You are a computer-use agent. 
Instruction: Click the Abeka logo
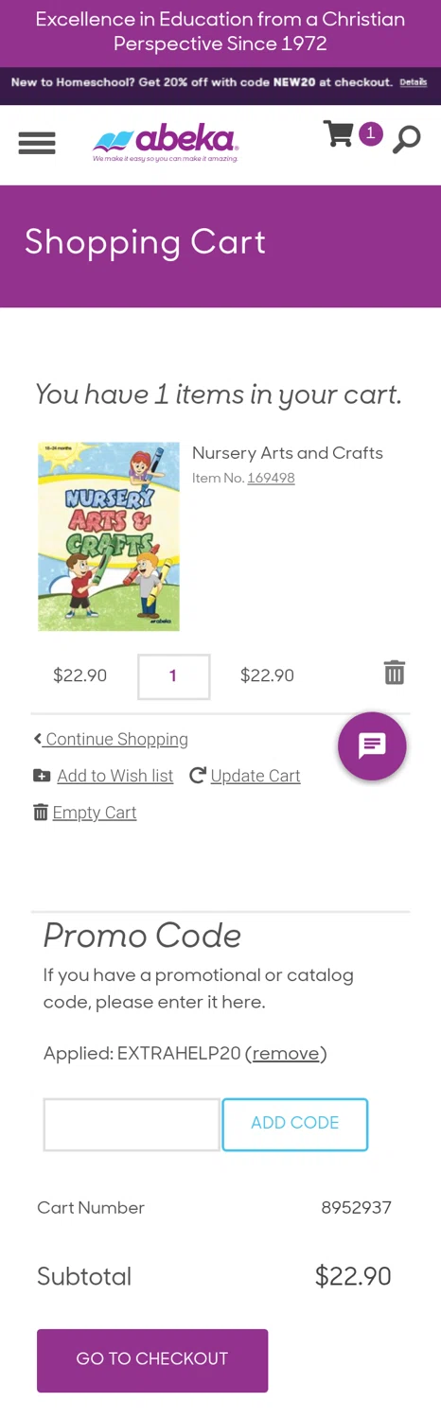tap(166, 143)
